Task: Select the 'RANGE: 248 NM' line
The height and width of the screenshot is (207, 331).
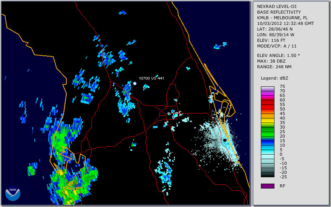Action: pos(274,67)
